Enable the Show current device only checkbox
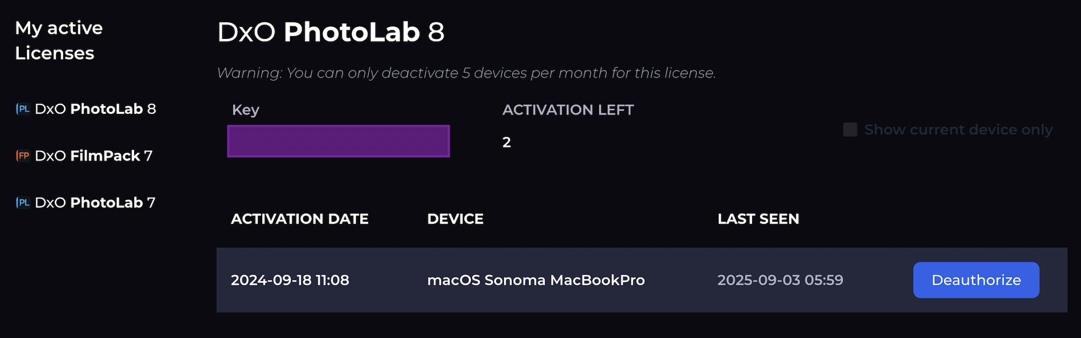 click(x=850, y=130)
